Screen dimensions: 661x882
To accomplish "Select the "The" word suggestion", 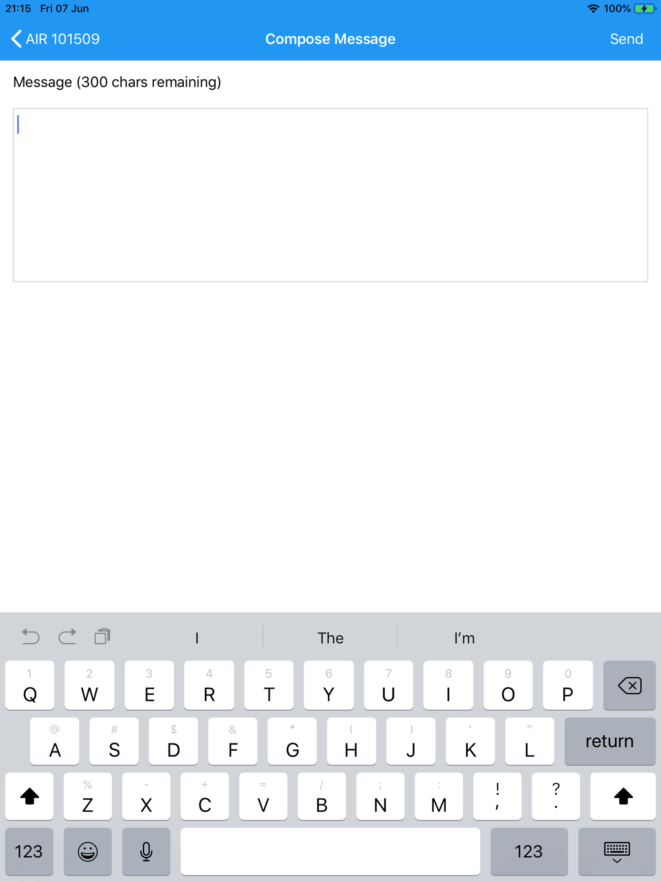I will 330,638.
